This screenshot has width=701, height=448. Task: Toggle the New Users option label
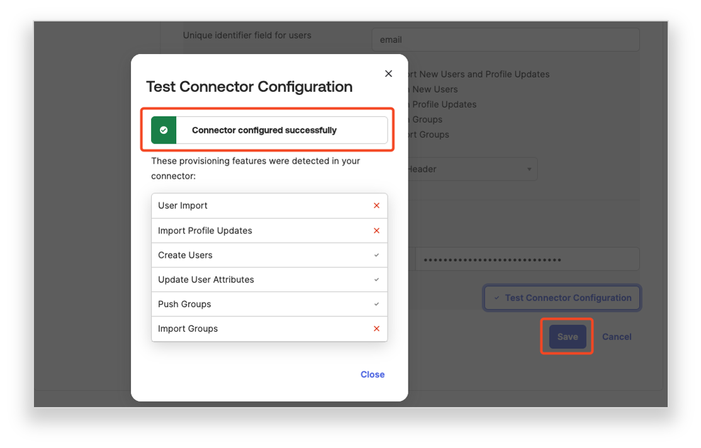tap(434, 89)
